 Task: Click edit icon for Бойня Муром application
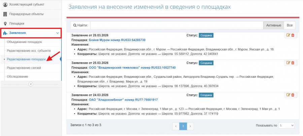tap(288, 35)
